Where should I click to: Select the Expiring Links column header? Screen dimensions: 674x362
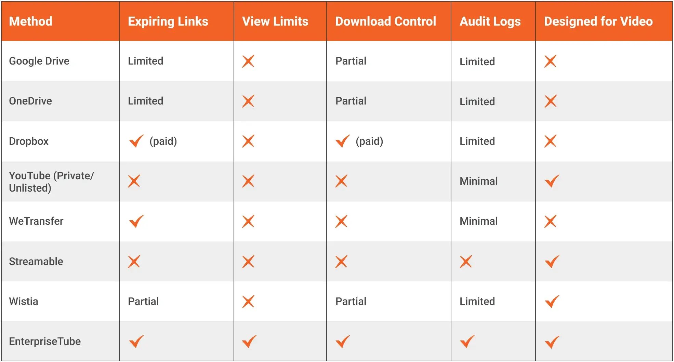(168, 22)
